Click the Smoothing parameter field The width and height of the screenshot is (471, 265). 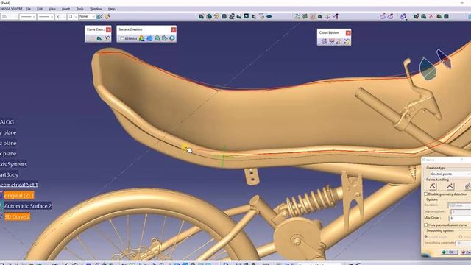coord(463,243)
